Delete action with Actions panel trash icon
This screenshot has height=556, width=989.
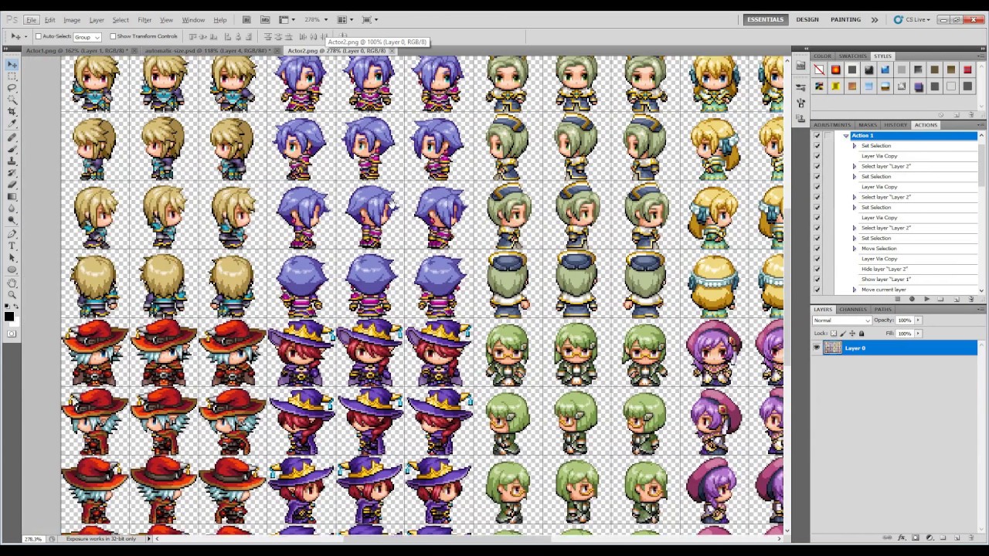(x=971, y=299)
